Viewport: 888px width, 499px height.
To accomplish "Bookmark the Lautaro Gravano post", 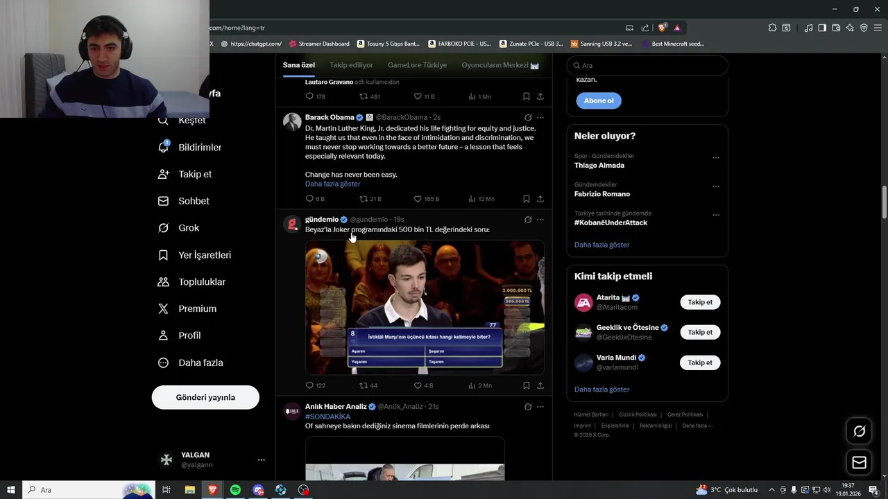I will (526, 96).
